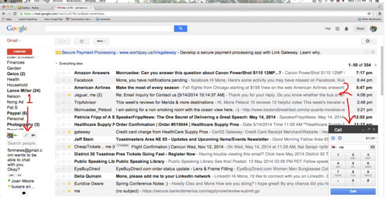The image size is (390, 199).
Task: Toggle importance marker on Euridice Oware email
Action: [69, 184]
